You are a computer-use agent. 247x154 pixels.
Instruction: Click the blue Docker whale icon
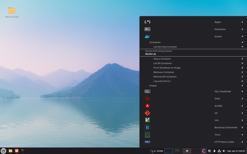pos(147,36)
